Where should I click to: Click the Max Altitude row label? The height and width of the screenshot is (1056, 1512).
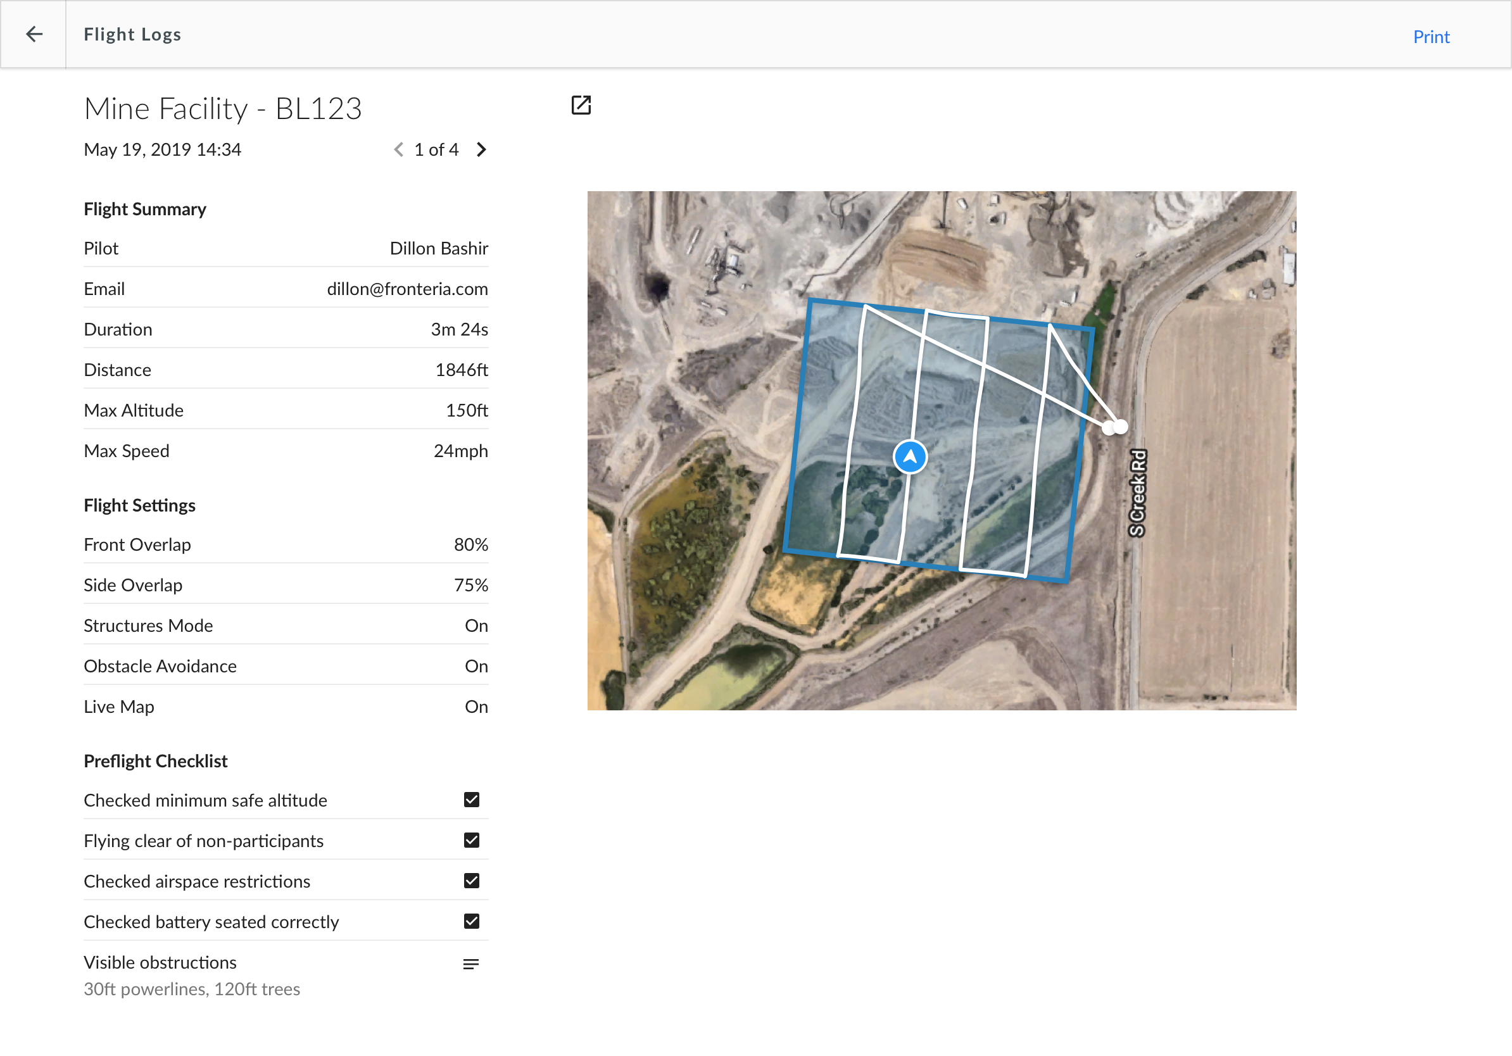(134, 410)
